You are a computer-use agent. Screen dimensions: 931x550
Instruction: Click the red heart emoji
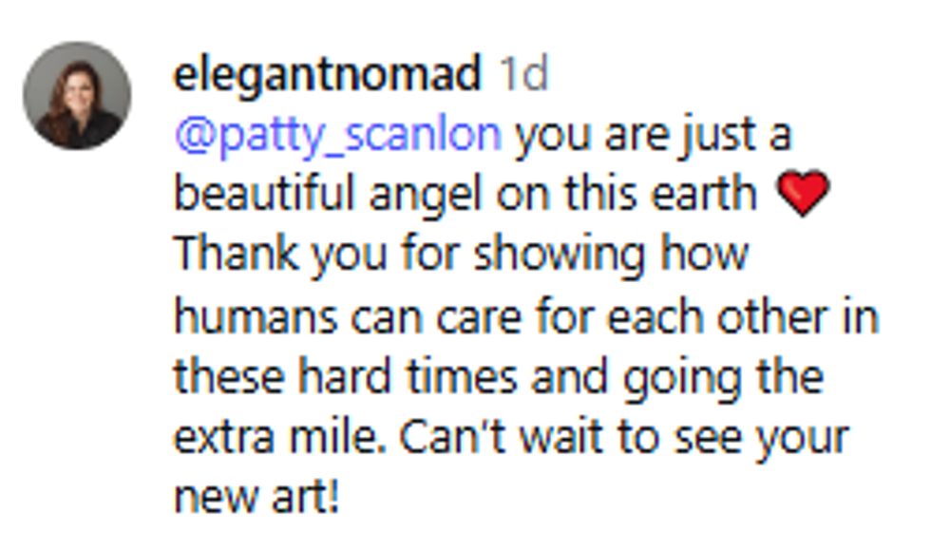[803, 197]
